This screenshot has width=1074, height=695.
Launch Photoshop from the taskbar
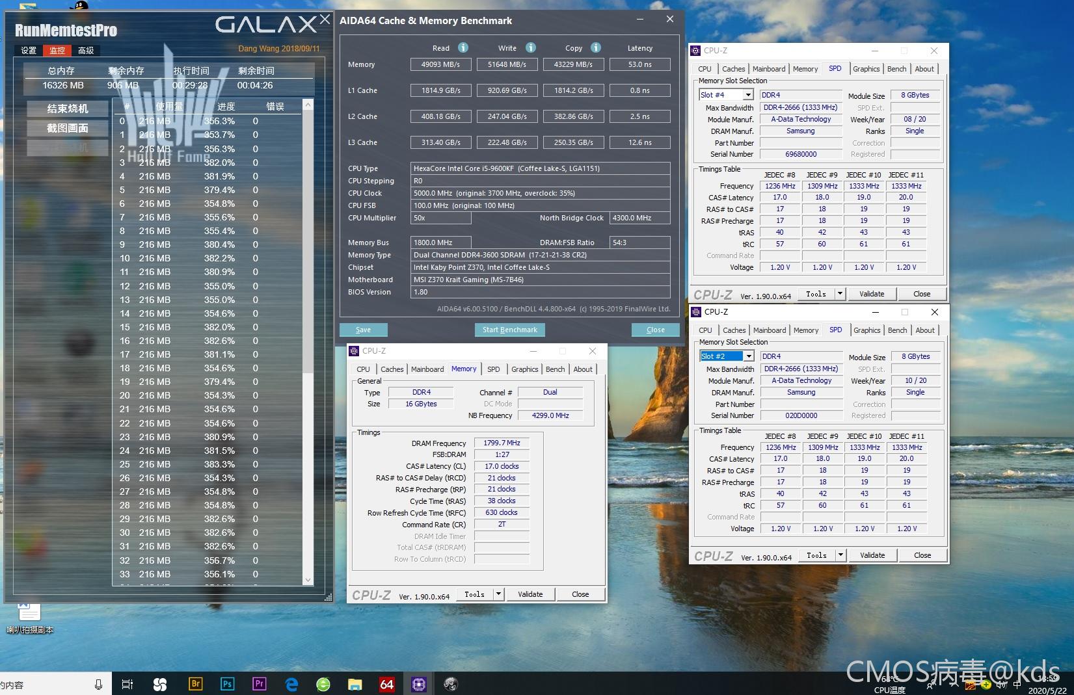(227, 684)
